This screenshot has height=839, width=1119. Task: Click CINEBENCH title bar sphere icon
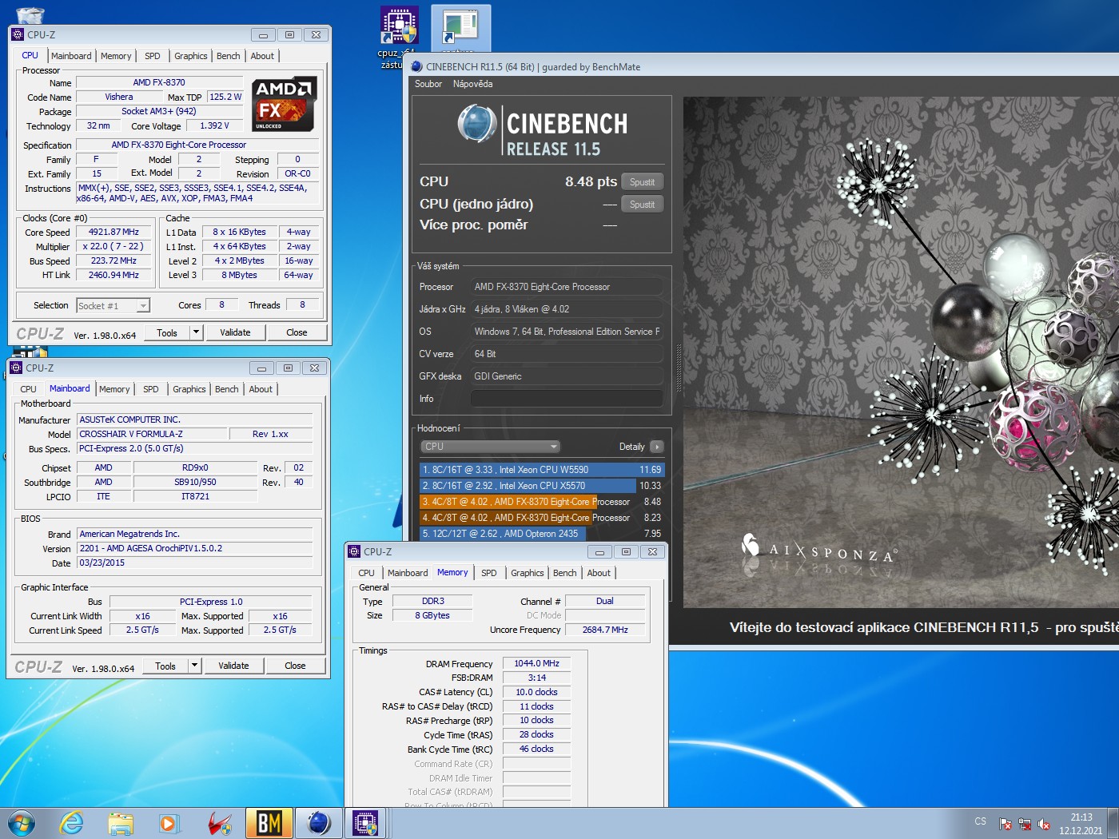click(416, 66)
